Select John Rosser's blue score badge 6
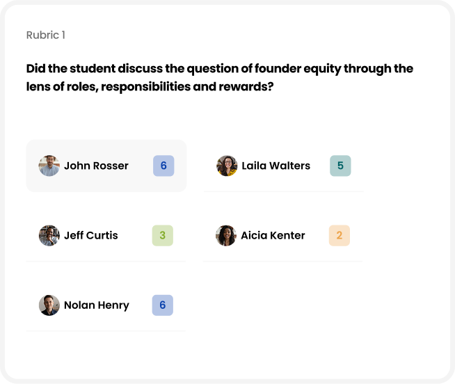The image size is (455, 384). [163, 166]
